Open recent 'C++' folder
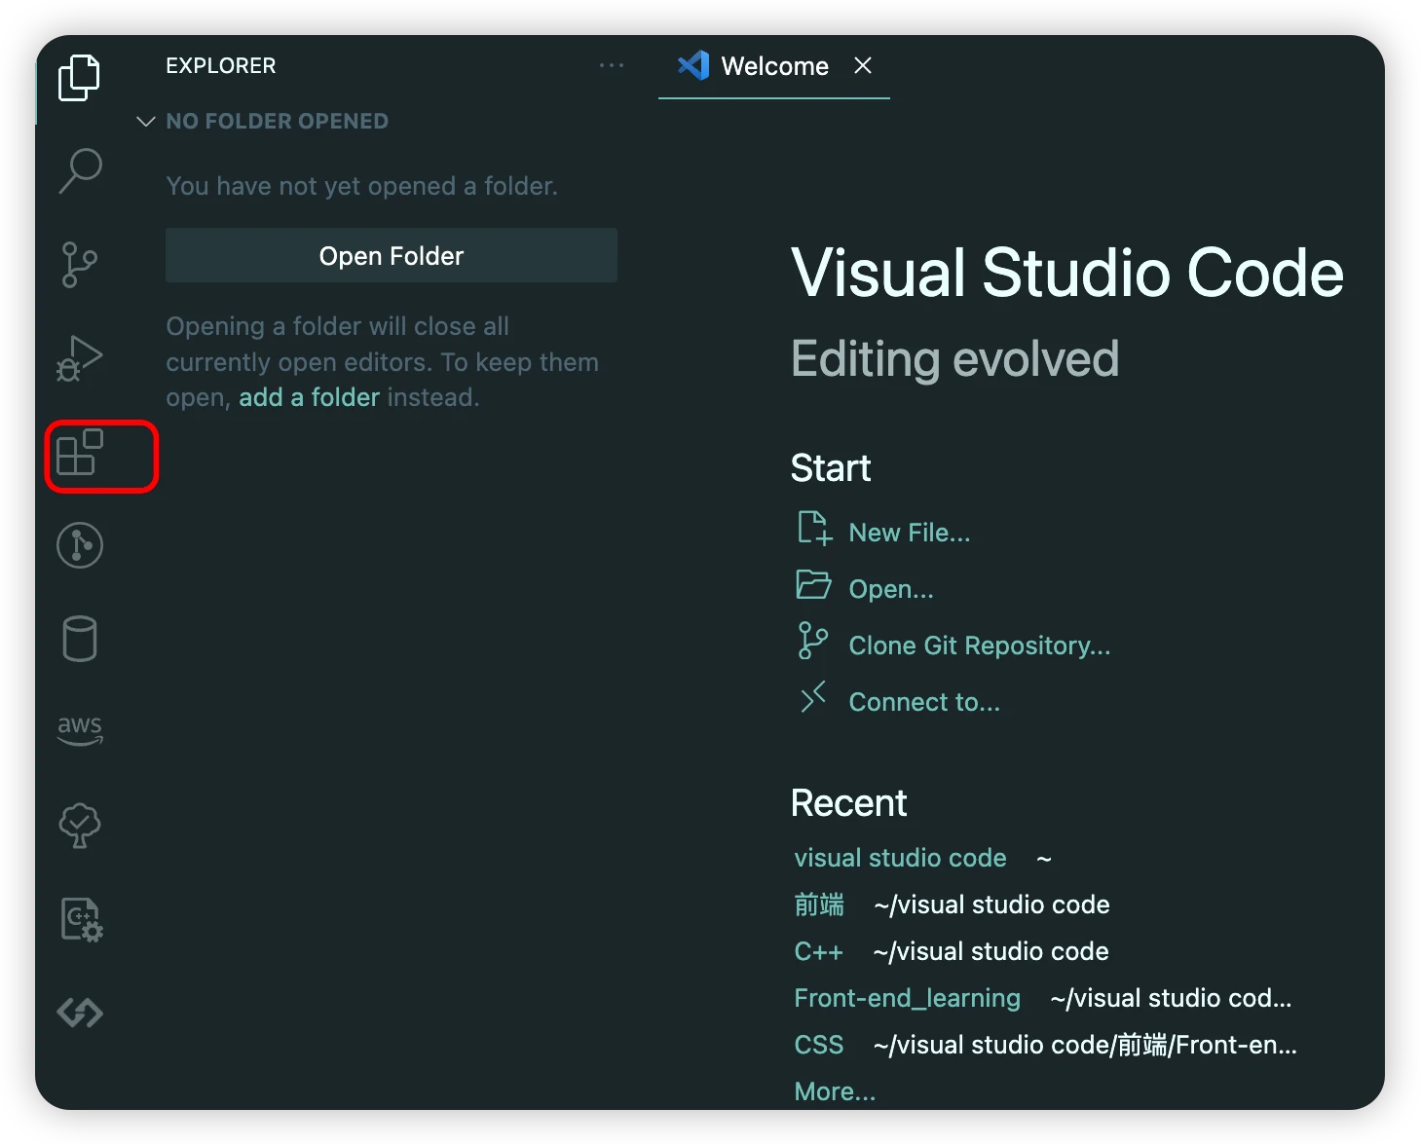 [x=818, y=951]
